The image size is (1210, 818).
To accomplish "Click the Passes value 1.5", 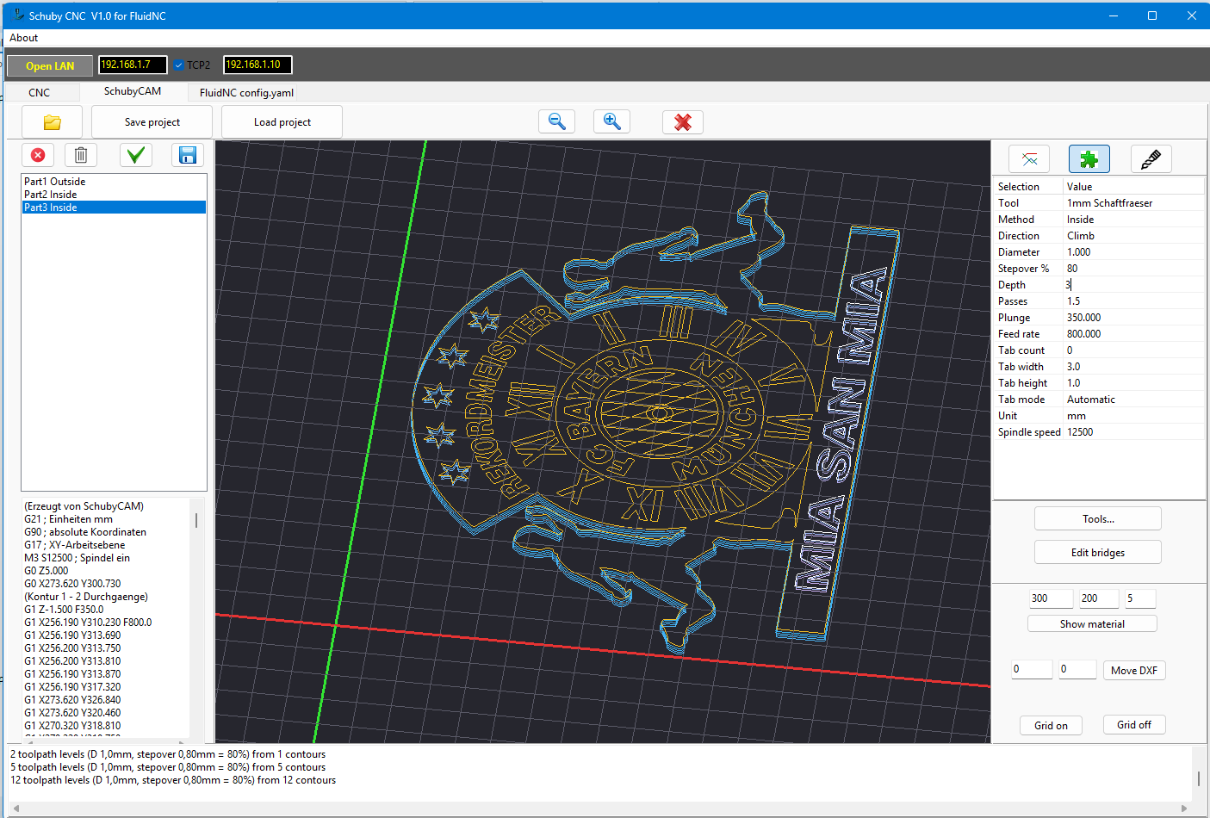I will point(1133,301).
